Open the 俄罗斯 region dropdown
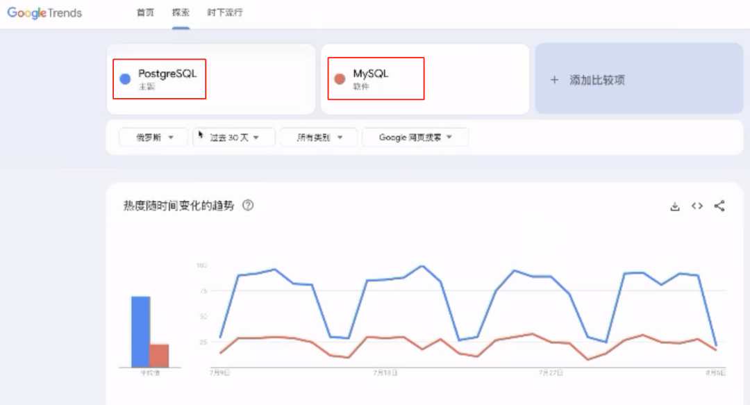 [x=153, y=138]
